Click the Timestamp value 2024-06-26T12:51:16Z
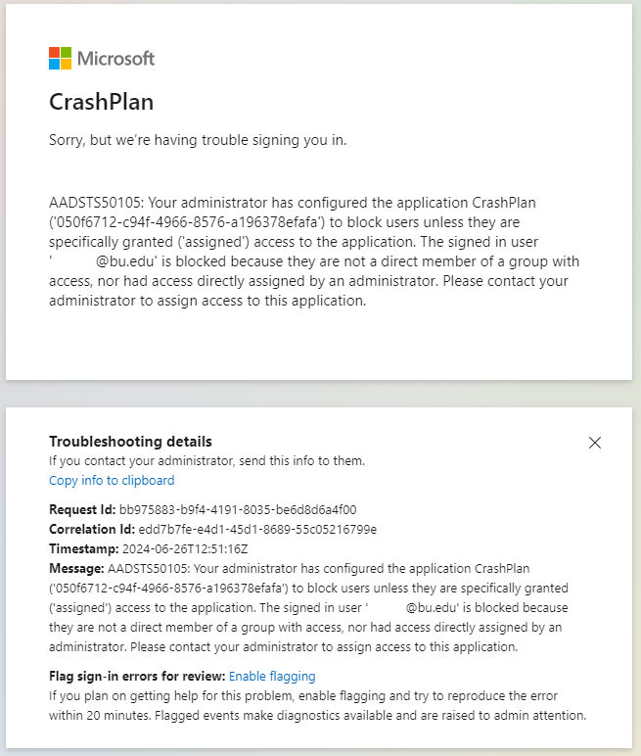Screen dimensions: 641x756 [x=185, y=549]
